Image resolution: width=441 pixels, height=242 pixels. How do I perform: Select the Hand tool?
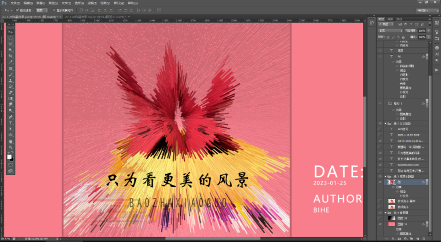(11, 141)
